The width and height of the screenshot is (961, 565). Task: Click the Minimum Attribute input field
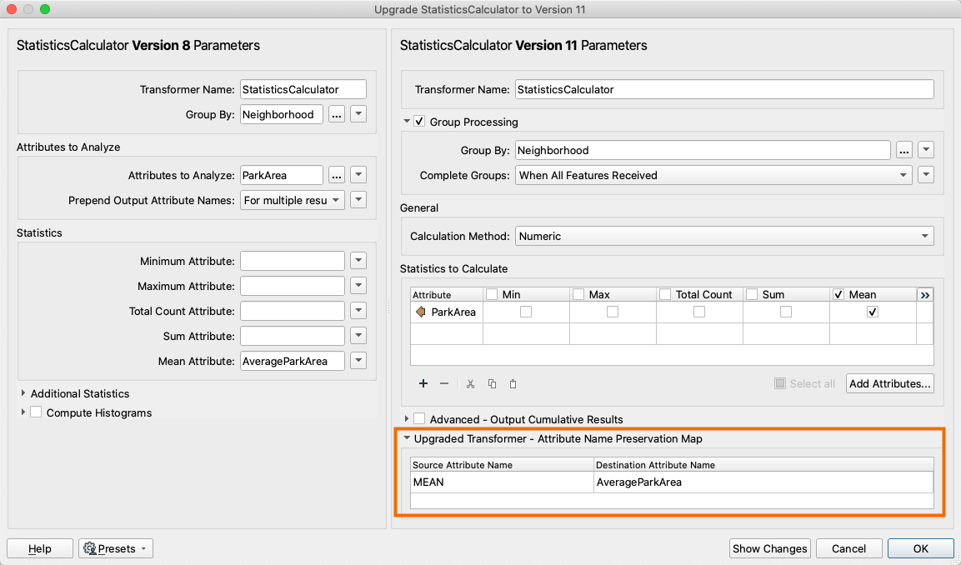[293, 261]
